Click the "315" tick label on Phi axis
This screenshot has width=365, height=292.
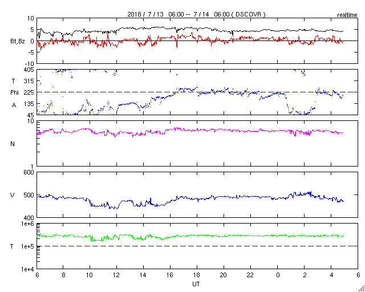pyautogui.click(x=30, y=81)
